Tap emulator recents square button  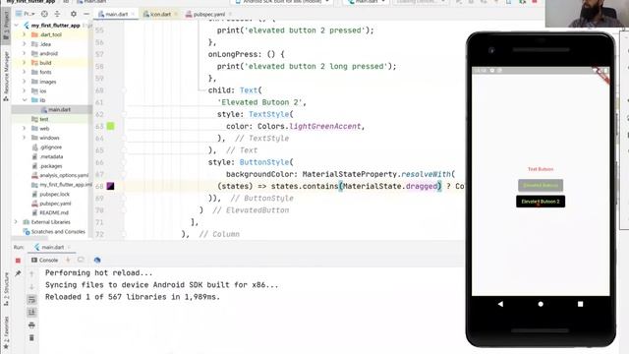click(580, 304)
